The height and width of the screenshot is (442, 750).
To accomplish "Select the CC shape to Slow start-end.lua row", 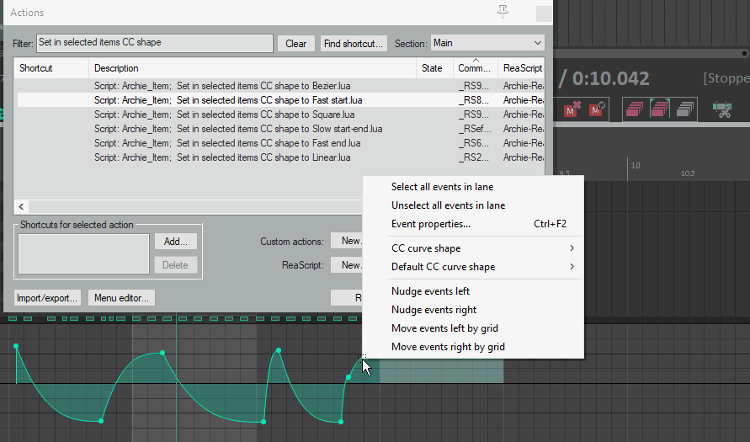I will coord(280,129).
